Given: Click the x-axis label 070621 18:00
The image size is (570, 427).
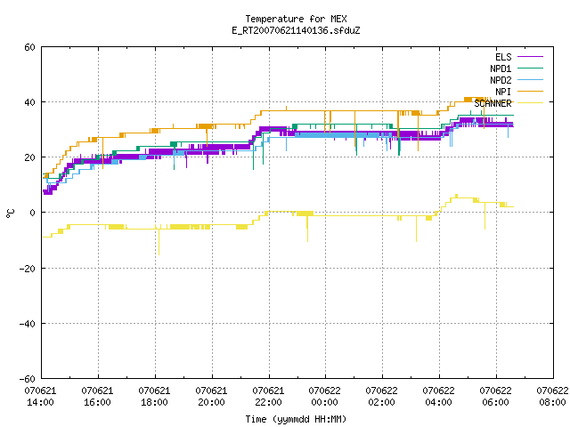Looking at the screenshot, I should (154, 397).
